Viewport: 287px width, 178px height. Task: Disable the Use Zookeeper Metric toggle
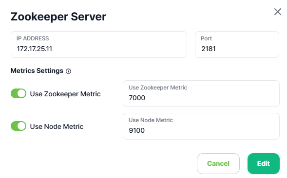click(19, 93)
